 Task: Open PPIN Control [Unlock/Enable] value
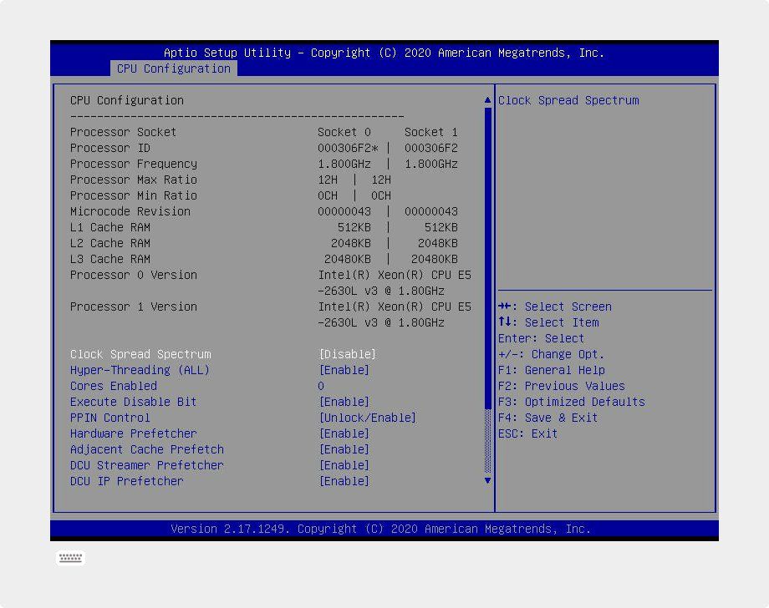367,418
